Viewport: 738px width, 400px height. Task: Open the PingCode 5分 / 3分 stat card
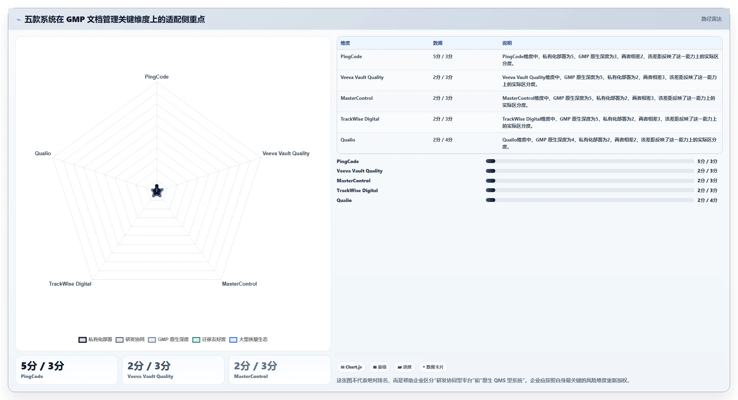(66, 370)
